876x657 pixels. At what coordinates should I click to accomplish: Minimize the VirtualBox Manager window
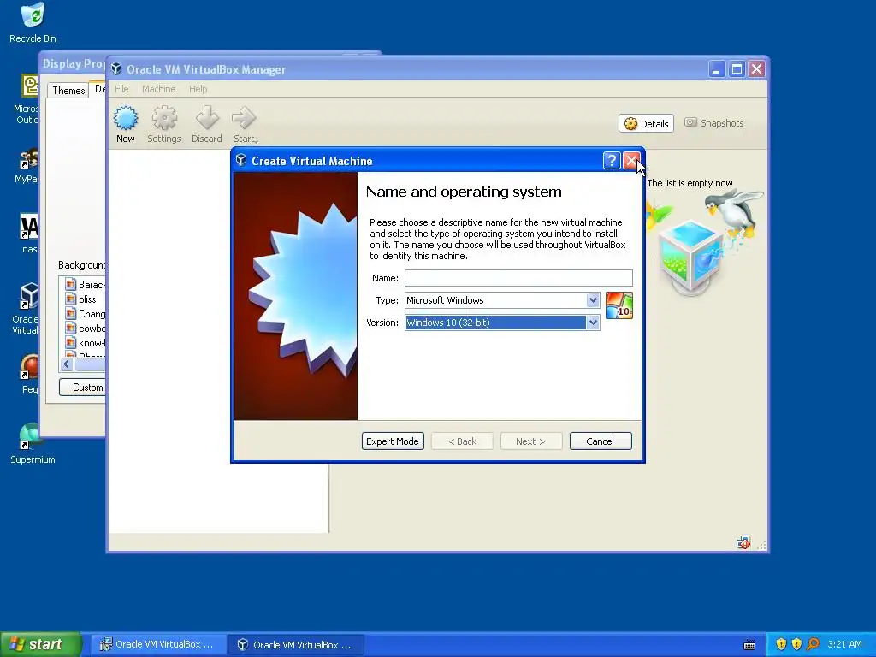pos(716,69)
